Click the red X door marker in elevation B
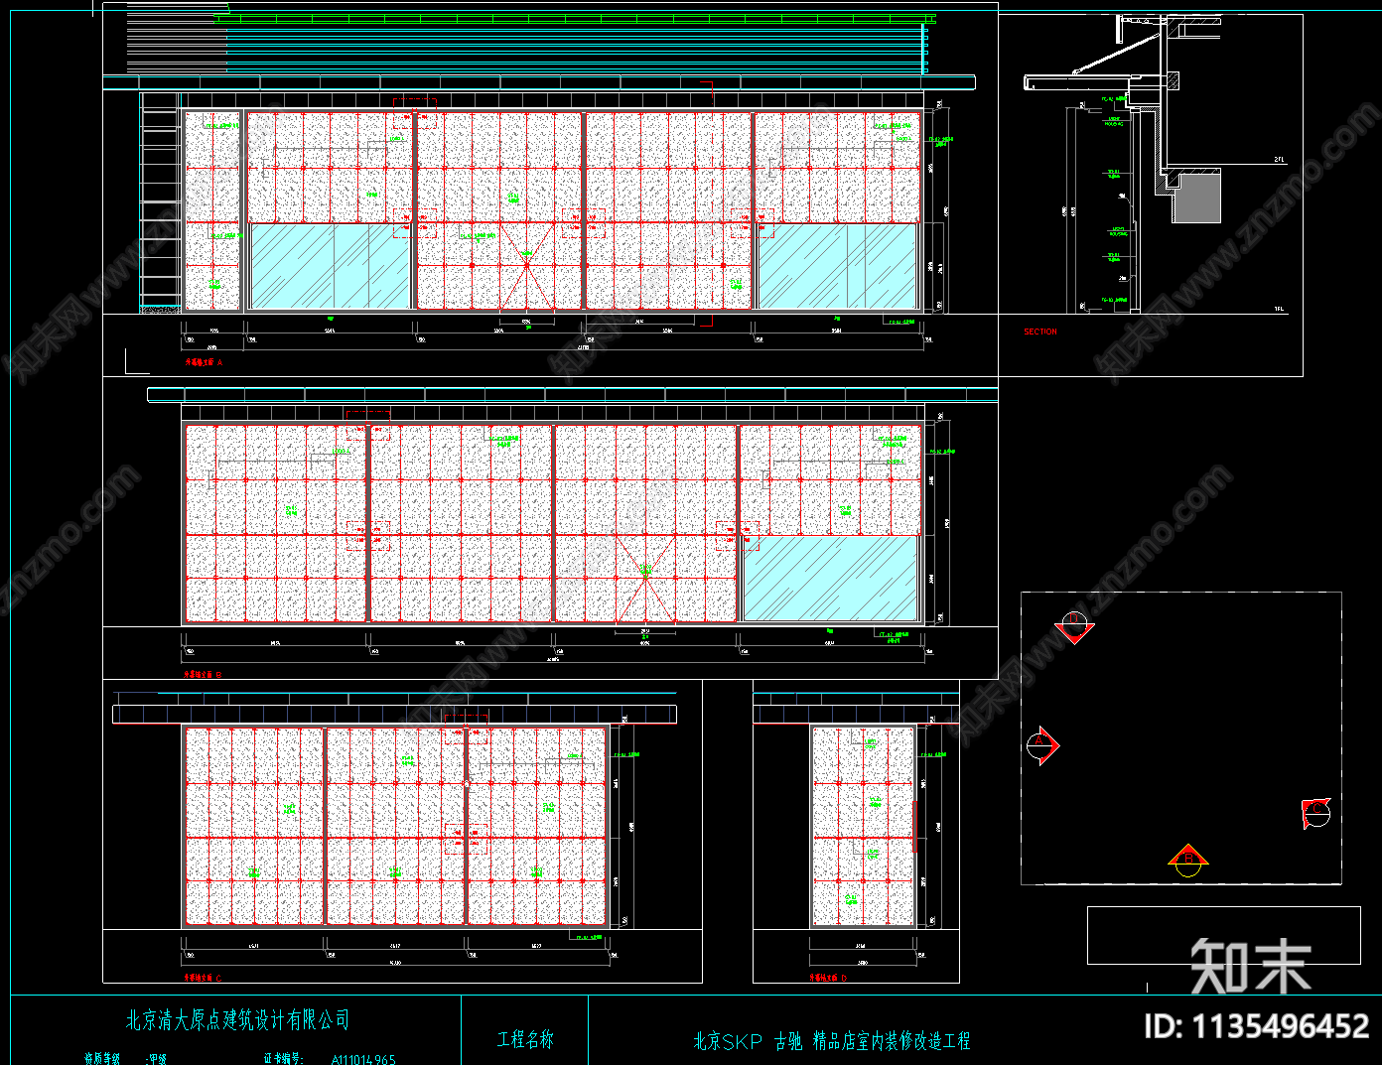 click(x=645, y=579)
